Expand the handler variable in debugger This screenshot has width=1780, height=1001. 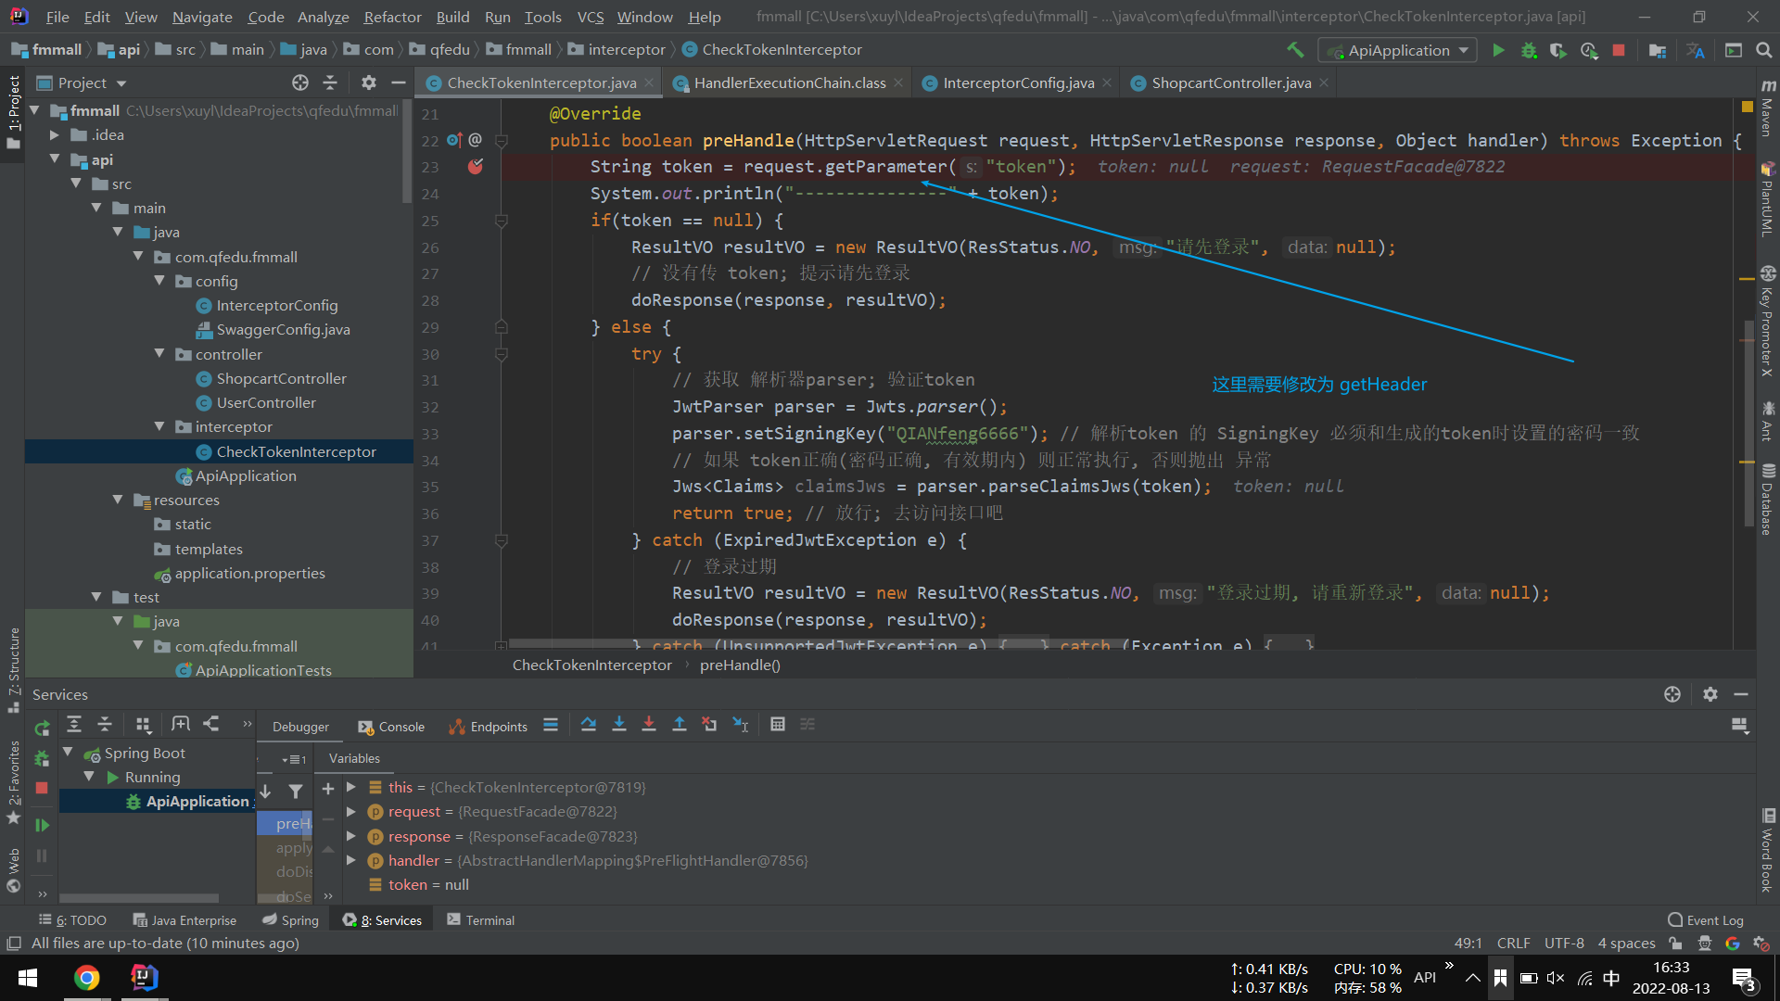pyautogui.click(x=351, y=860)
